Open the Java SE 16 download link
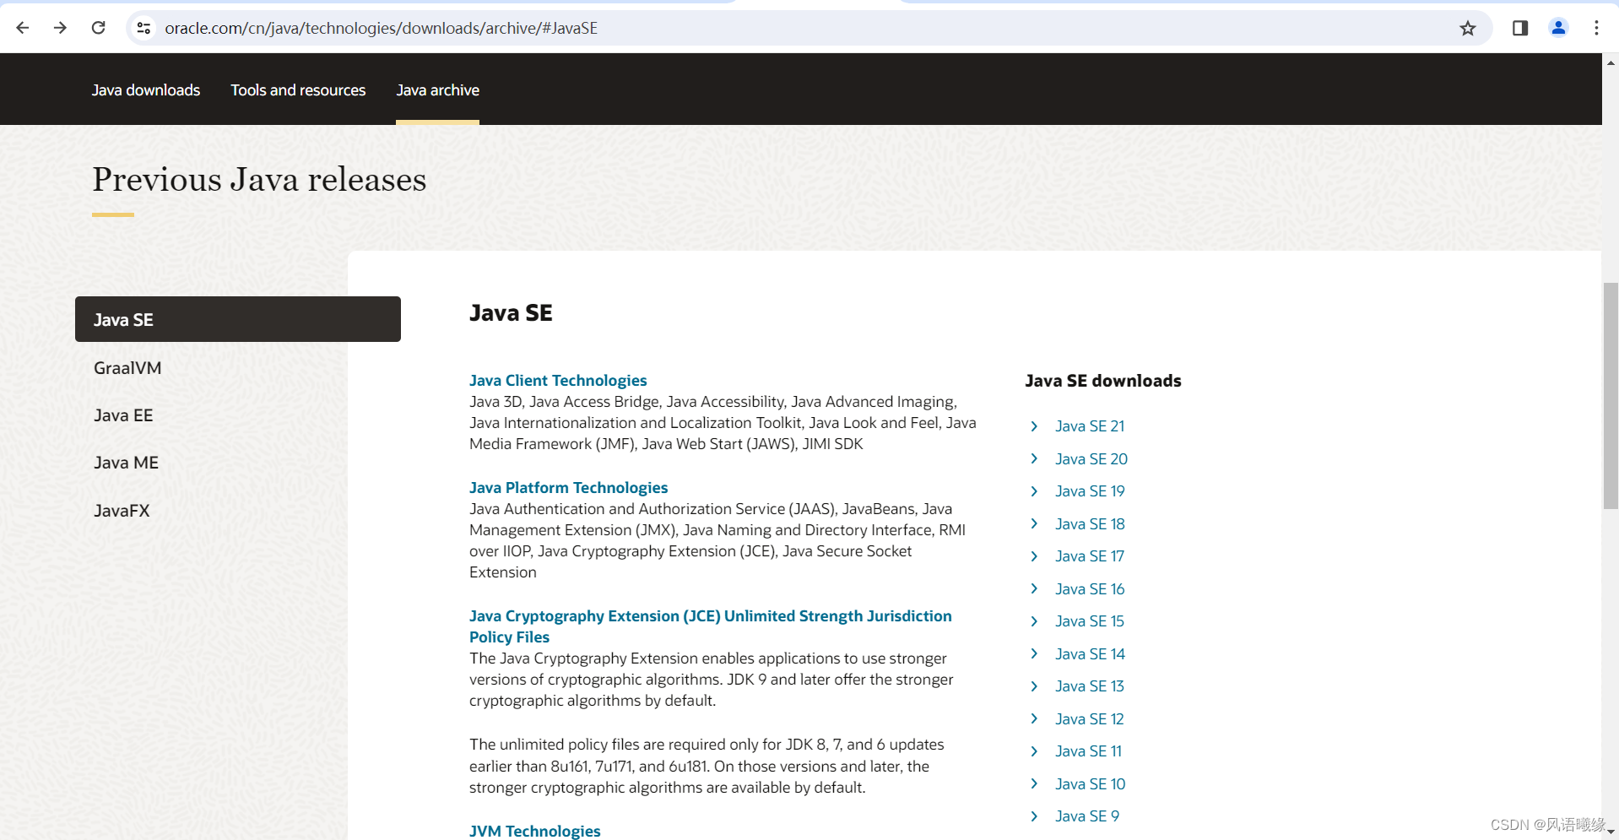This screenshot has height=840, width=1619. pos(1090,589)
